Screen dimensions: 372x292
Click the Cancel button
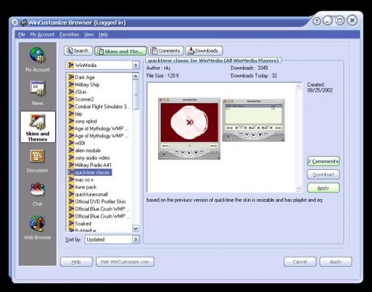point(300,262)
